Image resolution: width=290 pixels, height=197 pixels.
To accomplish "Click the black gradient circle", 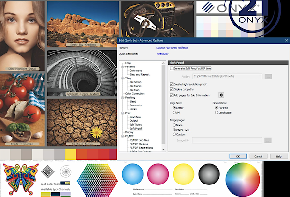I will pyautogui.click(x=209, y=174).
